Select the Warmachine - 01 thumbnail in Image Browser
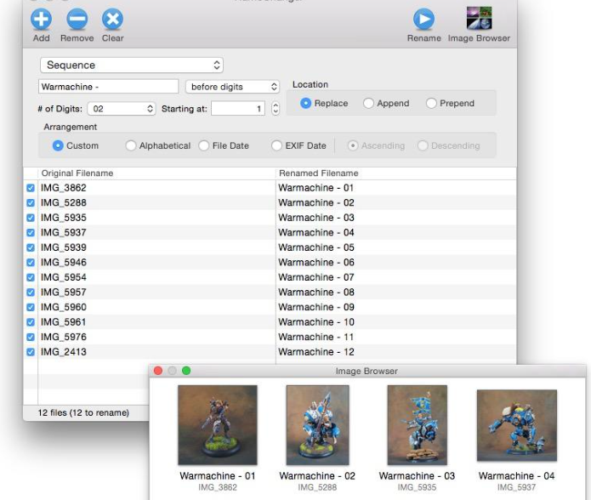Image resolution: width=591 pixels, height=500 pixels. point(218,425)
